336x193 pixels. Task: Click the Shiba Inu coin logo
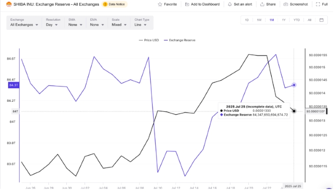tap(9, 4)
